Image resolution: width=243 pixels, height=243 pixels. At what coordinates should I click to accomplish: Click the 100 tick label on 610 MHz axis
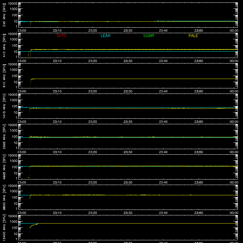tap(15, 76)
